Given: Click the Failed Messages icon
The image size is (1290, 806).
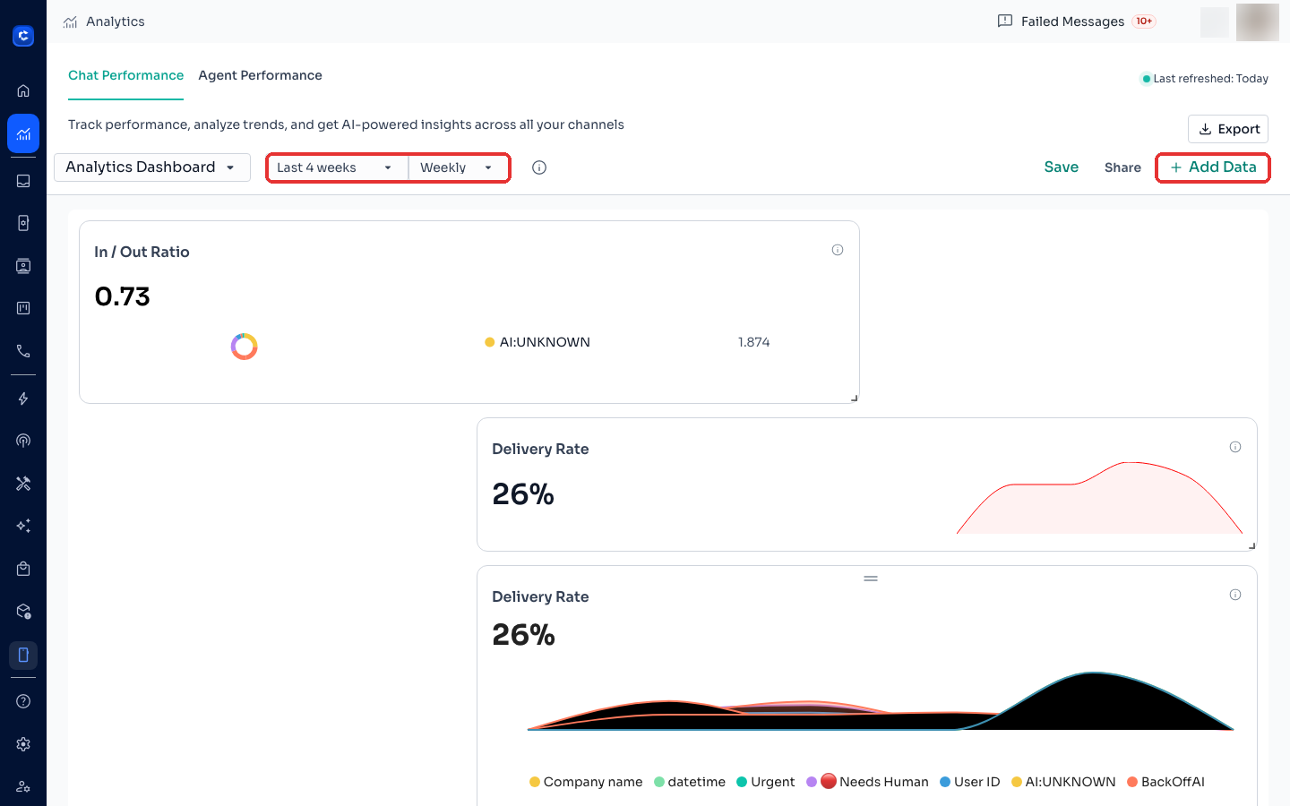Looking at the screenshot, I should pyautogui.click(x=1005, y=21).
